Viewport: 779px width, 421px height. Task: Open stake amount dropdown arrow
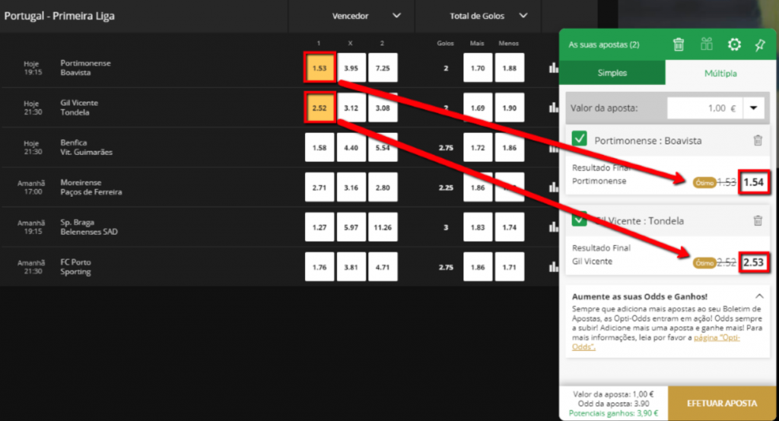[x=753, y=108]
